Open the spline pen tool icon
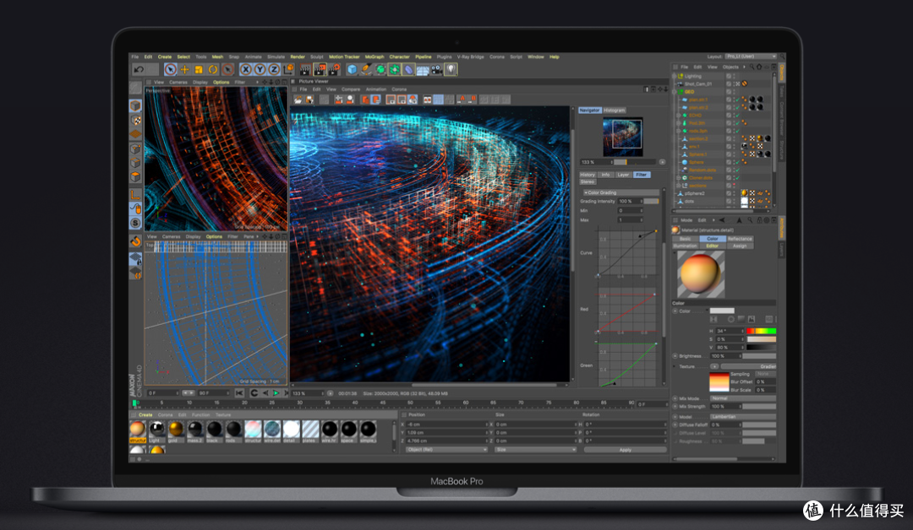 [x=366, y=70]
